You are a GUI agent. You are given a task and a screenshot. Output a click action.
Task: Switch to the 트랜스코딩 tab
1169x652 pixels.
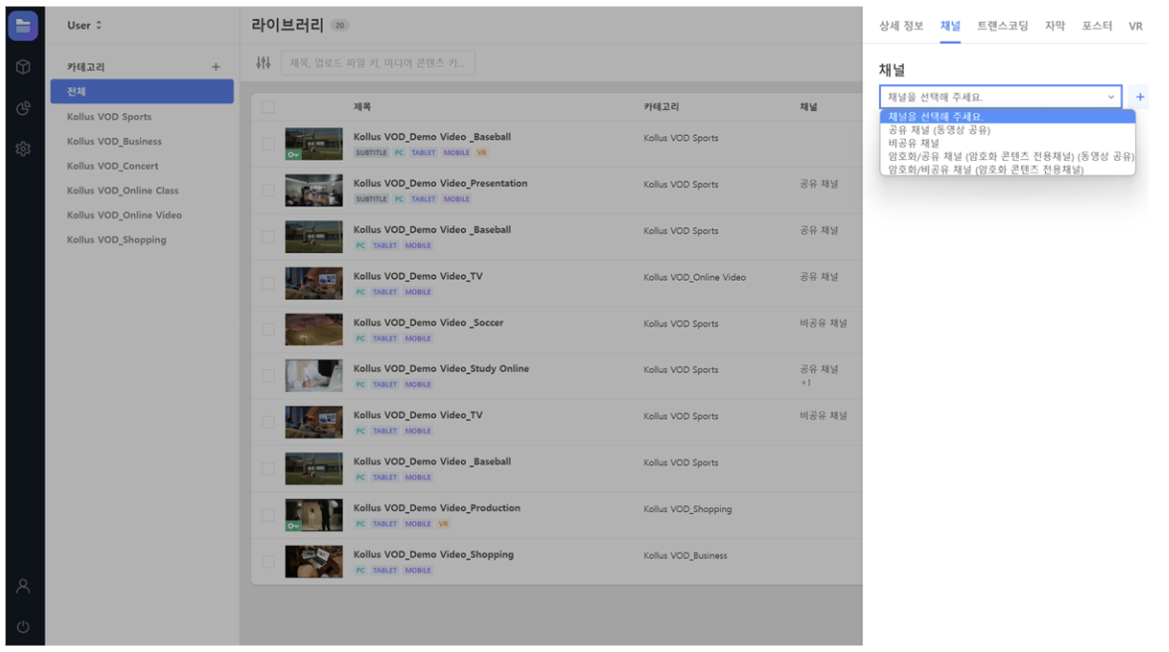tap(1002, 26)
